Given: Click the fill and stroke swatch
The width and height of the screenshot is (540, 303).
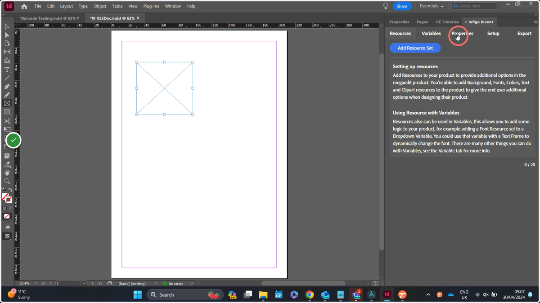Looking at the screenshot, I should click(6, 198).
